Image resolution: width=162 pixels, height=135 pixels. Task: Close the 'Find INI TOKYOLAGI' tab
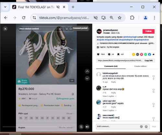point(64,7)
